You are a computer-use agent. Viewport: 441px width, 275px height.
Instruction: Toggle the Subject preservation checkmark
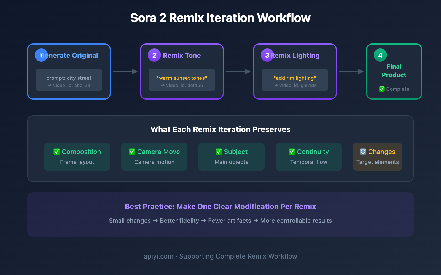coord(219,152)
